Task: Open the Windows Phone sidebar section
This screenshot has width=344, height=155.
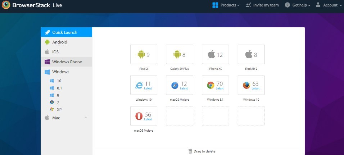Action: click(67, 62)
